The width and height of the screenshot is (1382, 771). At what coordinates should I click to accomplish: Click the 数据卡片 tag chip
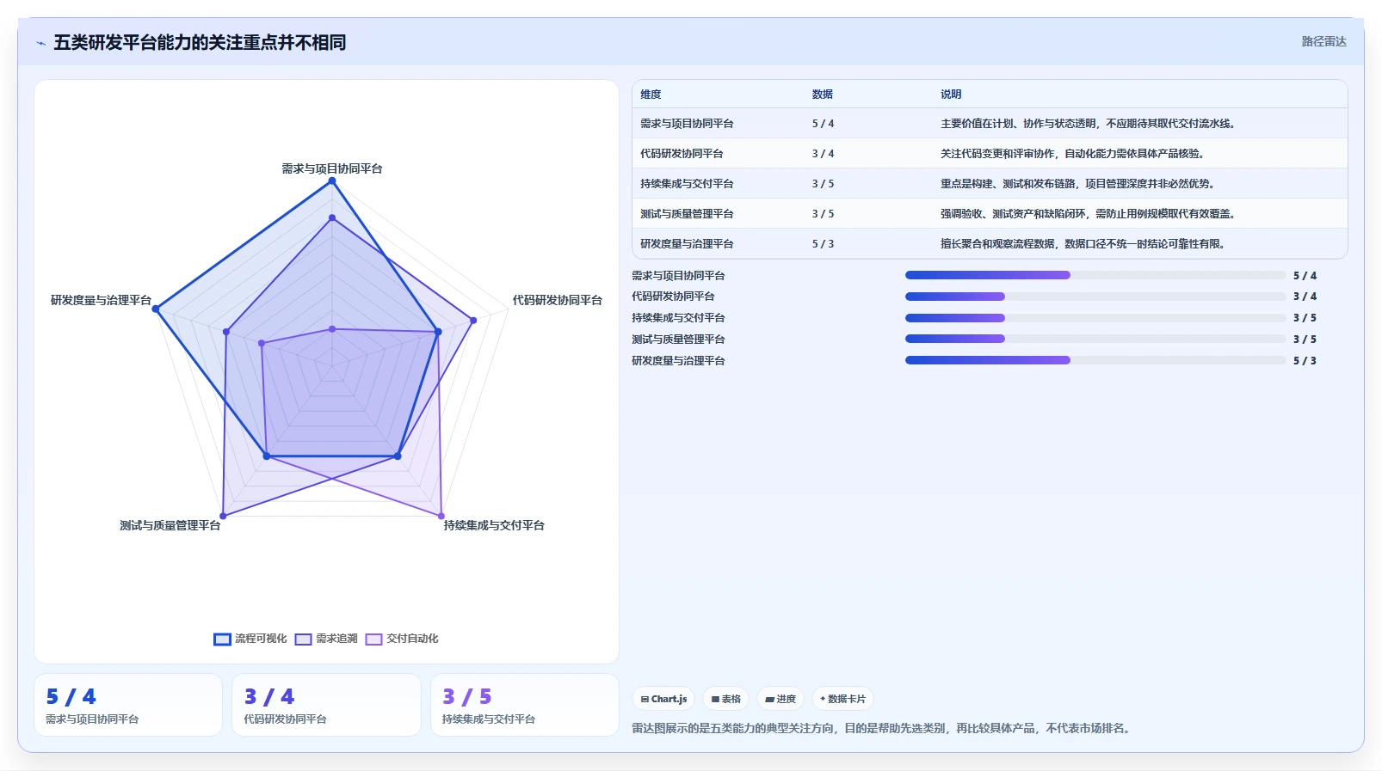pyautogui.click(x=842, y=699)
